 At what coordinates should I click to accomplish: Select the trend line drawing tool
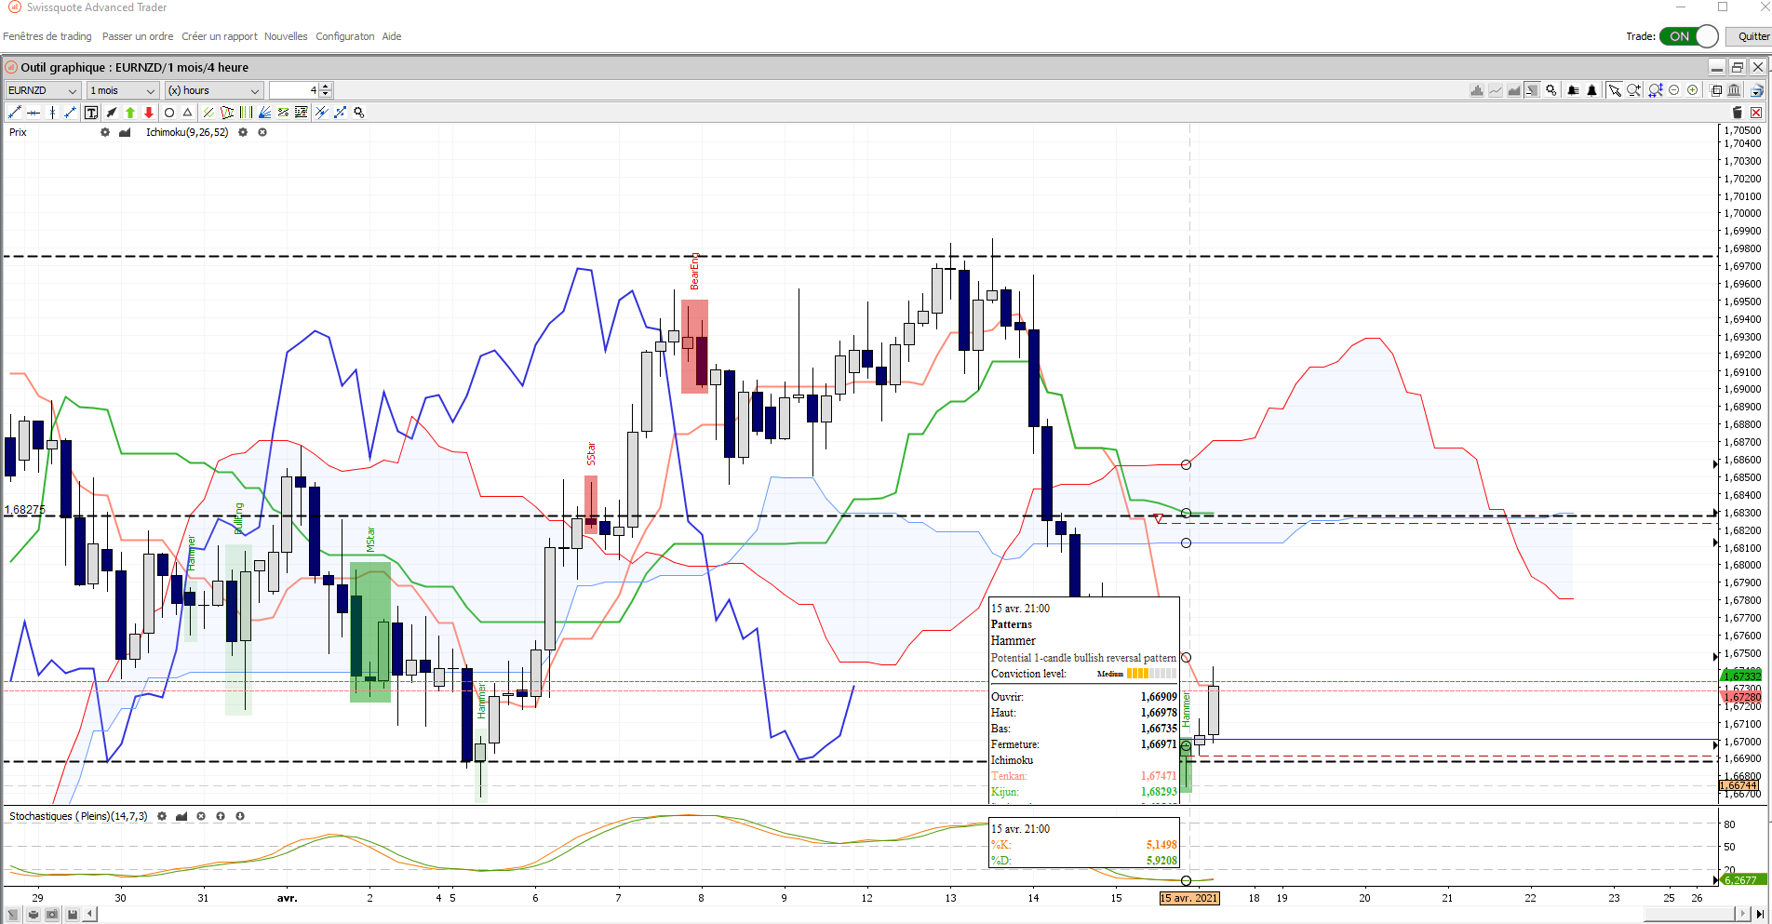click(15, 113)
